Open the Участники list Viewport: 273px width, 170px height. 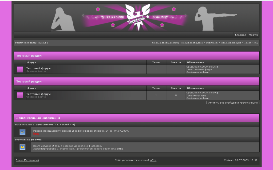coord(212,43)
